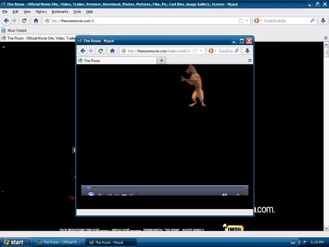Click the plus sign on the black page
The height and width of the screenshot is (247, 329).
(x=4, y=47)
